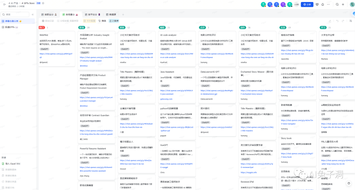Viewport: 355px width, 190px height.
Task: Star the GPTs Store document
Action: (x=43, y=3)
